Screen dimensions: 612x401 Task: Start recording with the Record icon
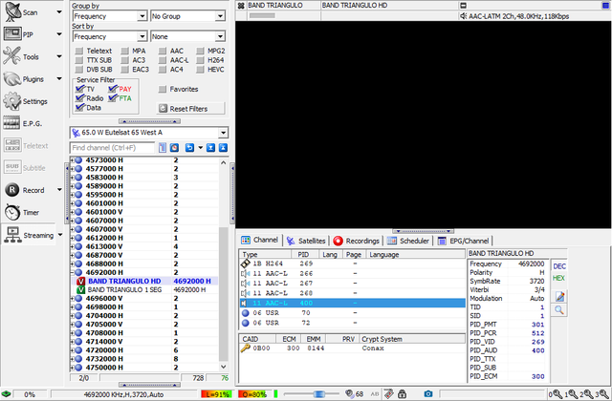(12, 190)
